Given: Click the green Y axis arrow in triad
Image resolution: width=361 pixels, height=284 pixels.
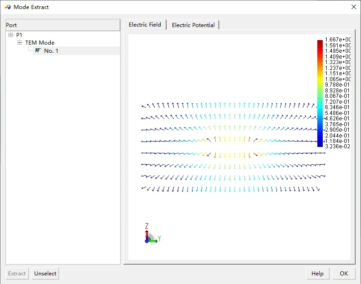Looking at the screenshot, I should pyautogui.click(x=154, y=241).
